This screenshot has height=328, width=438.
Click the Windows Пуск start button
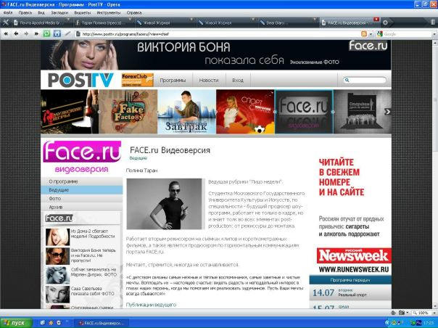tap(16, 321)
